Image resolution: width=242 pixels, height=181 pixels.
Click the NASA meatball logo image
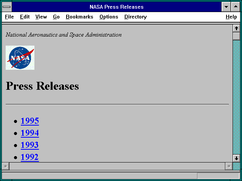[x=20, y=58]
